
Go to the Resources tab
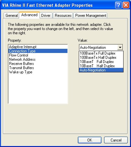(x=63, y=16)
